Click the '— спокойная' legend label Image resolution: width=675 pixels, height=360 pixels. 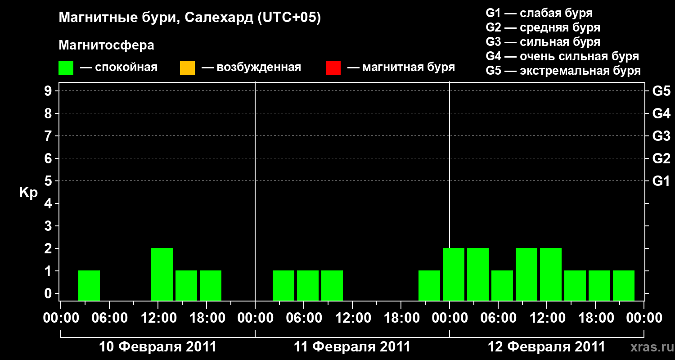(119, 67)
